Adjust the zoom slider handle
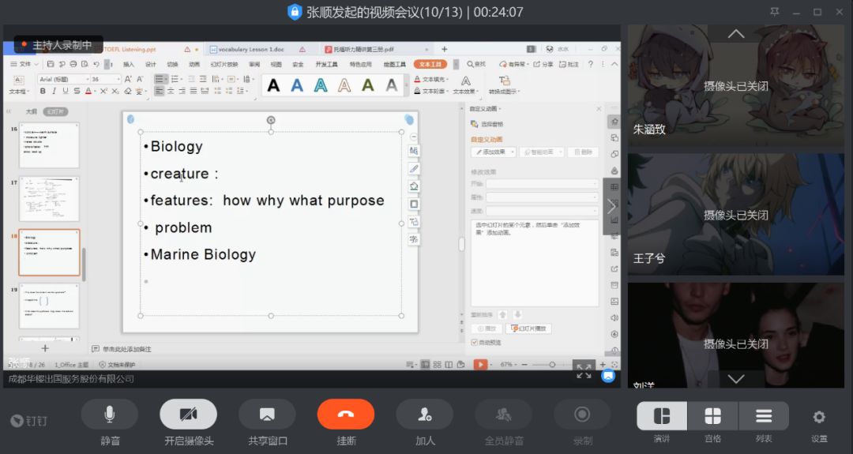Viewport: 853px width, 454px height. (552, 364)
